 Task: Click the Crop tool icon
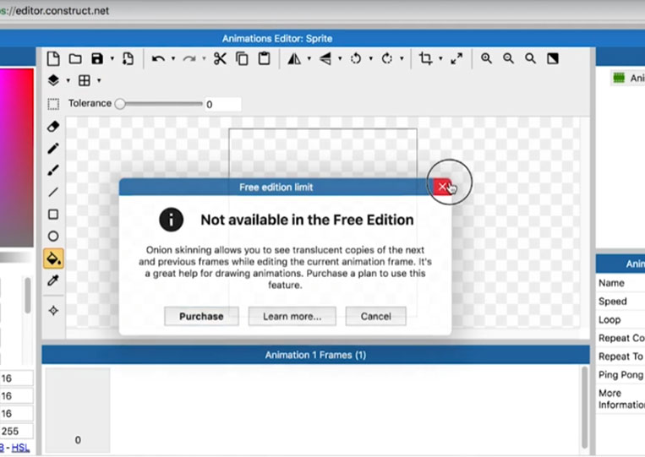click(x=426, y=59)
